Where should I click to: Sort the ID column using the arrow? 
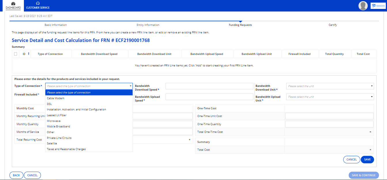coord(28,53)
